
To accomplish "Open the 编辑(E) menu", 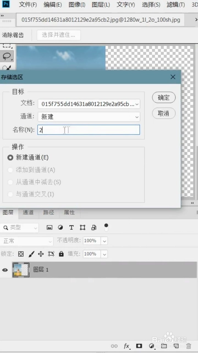I will pos(53,5).
